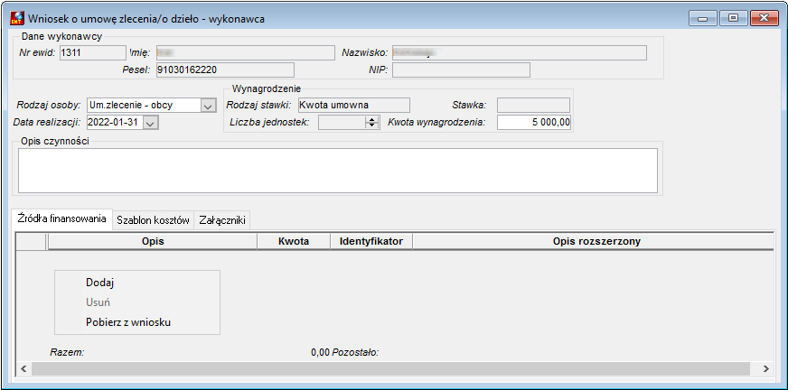This screenshot has width=788, height=390.
Task: Switch to the Szablon kosztów tab
Action: click(x=153, y=220)
